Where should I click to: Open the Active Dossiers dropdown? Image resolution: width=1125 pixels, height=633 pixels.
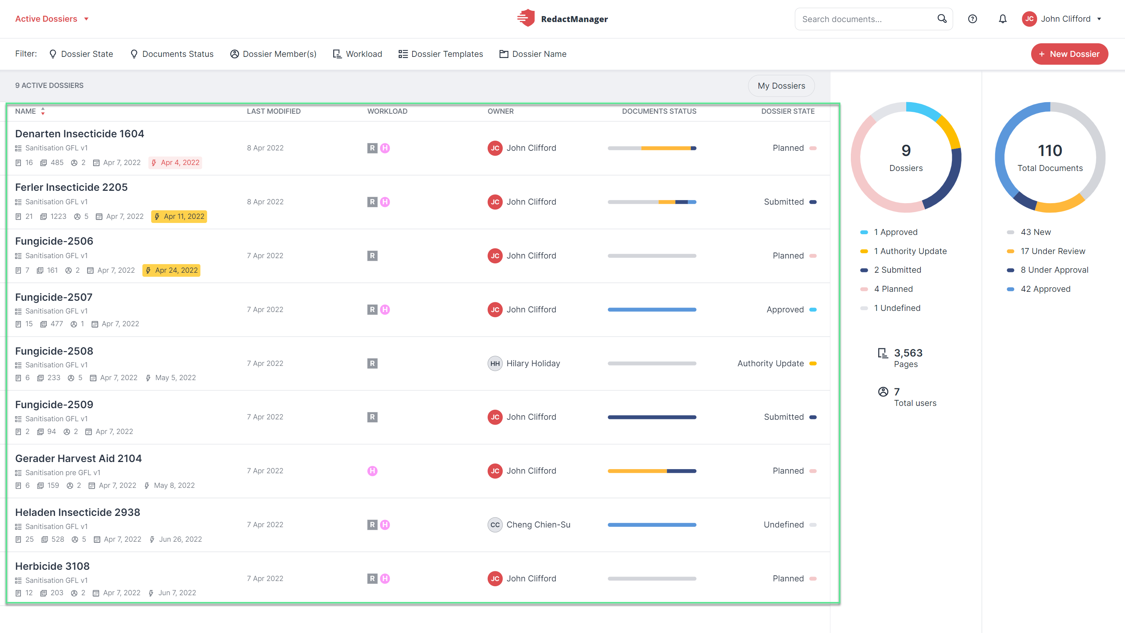[52, 19]
